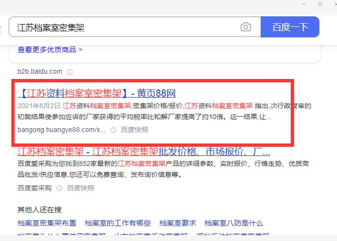Open b2b.baidu.com source link

(40, 71)
